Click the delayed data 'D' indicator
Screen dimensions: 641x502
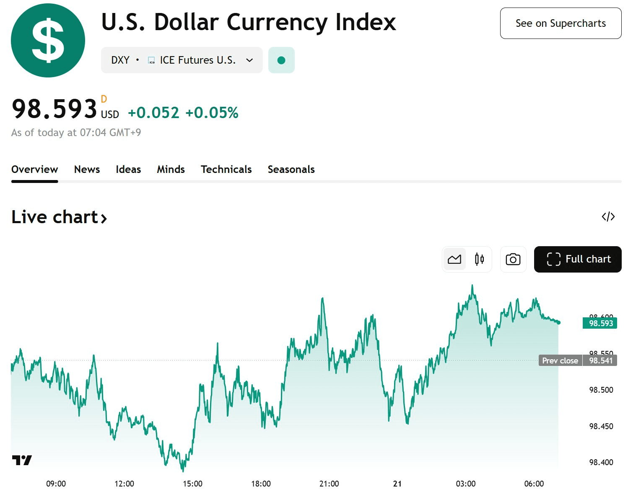point(104,100)
